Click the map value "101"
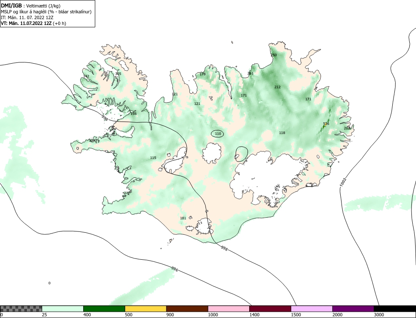Image resolution: width=416 pixels, height=318 pixels. (x=183, y=218)
